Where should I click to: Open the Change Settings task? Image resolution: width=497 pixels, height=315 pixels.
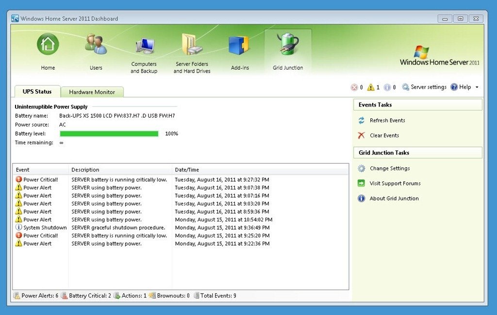click(390, 169)
